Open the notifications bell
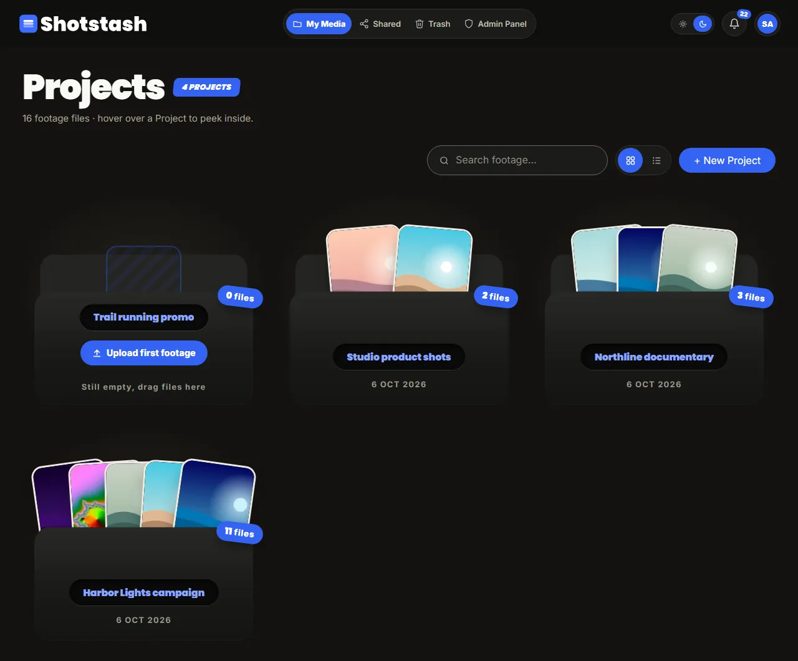The image size is (798, 661). (x=734, y=24)
